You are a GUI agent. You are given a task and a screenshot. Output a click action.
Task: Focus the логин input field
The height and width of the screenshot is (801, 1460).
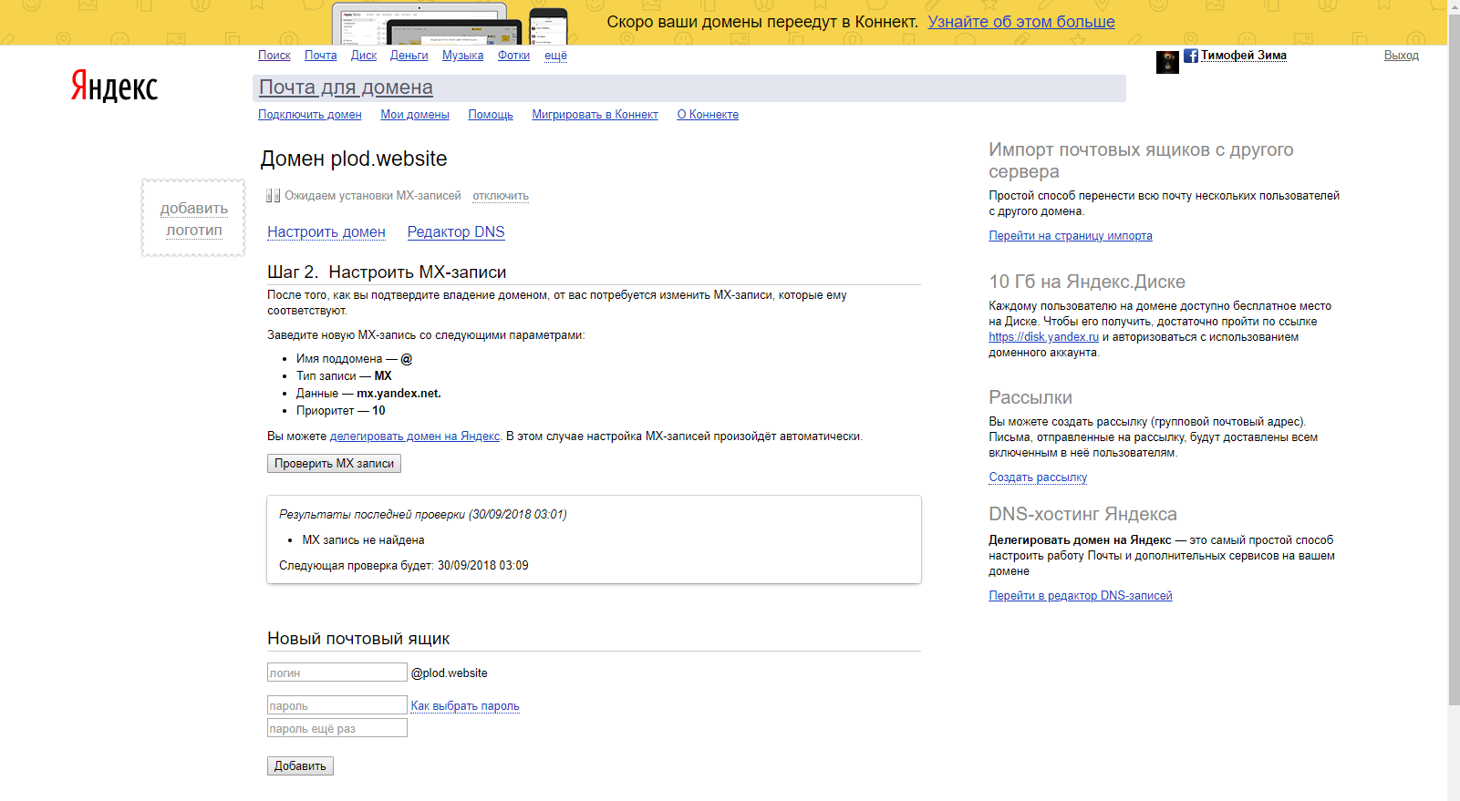[x=337, y=673]
